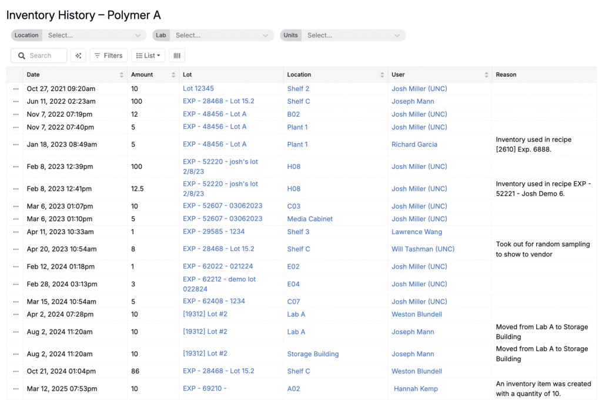
Task: Open the List view dropdown
Action: click(x=148, y=56)
